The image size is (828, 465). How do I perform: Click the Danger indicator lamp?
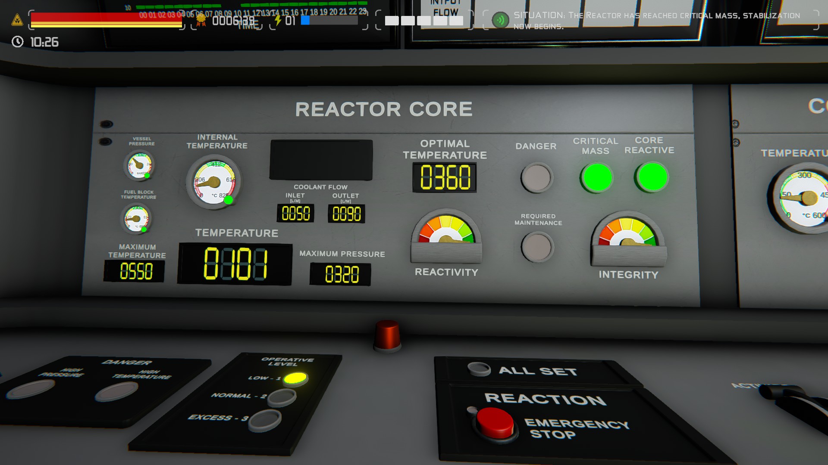pos(536,177)
